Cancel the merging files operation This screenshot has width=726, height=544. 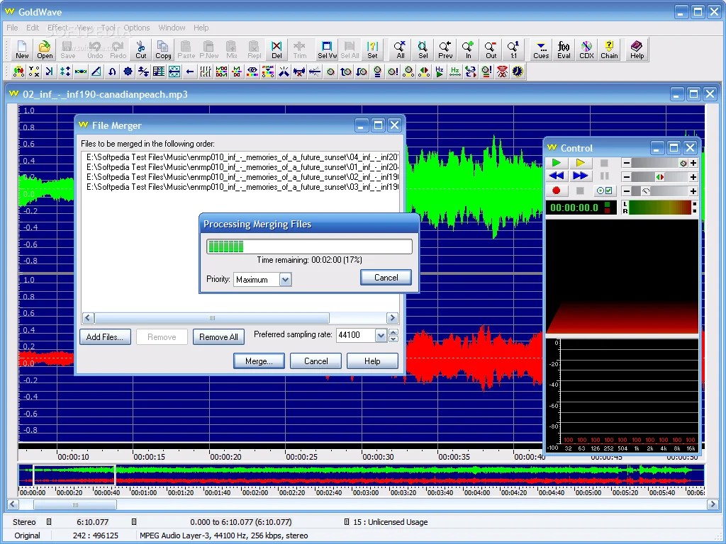coord(386,277)
